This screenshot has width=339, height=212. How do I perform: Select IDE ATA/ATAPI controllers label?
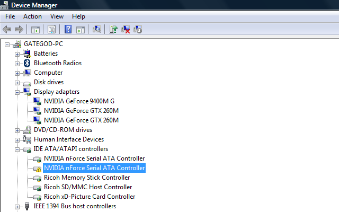point(70,149)
